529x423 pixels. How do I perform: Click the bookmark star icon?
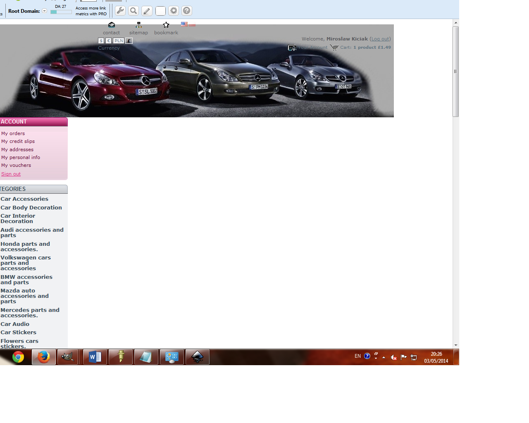[166, 25]
